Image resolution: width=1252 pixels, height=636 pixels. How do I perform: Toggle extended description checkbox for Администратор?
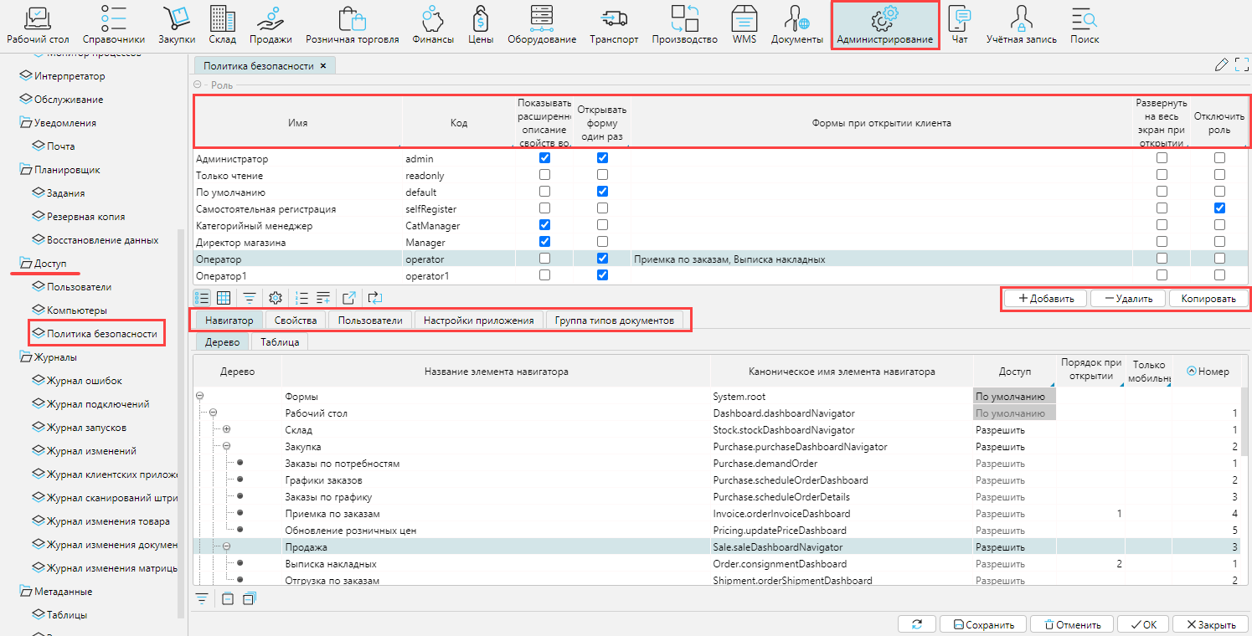pos(545,158)
